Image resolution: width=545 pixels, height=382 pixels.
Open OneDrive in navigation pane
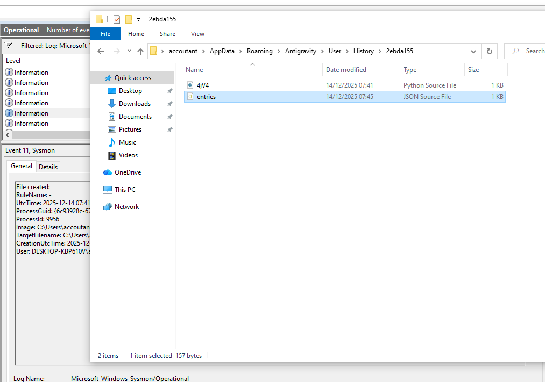(x=128, y=172)
